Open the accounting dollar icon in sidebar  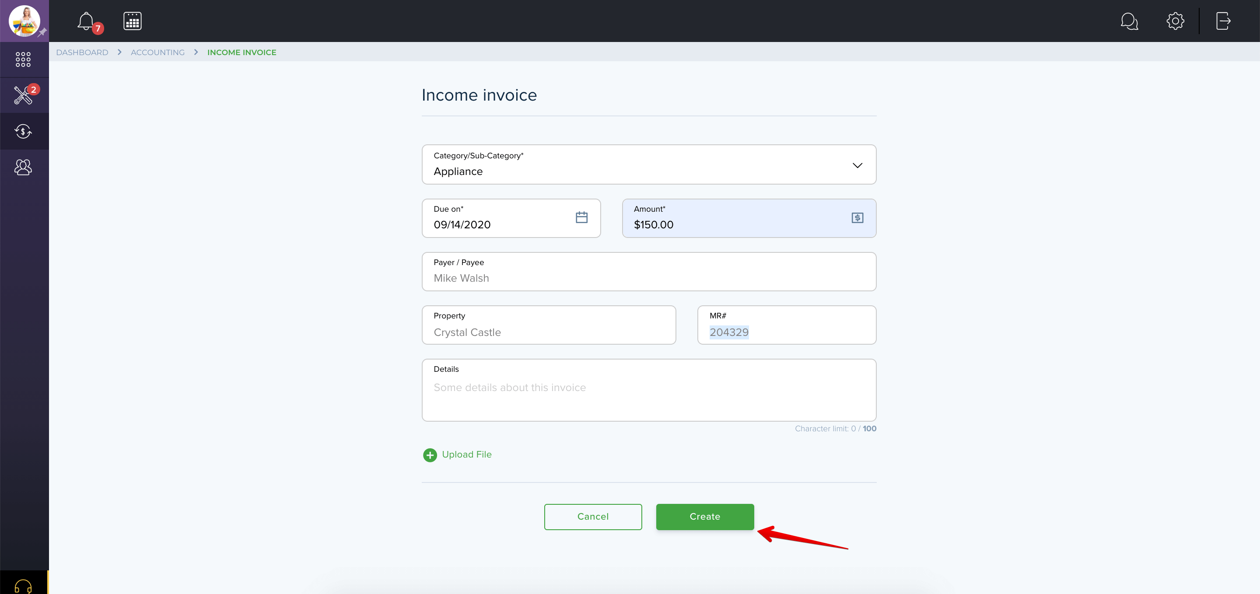point(23,131)
